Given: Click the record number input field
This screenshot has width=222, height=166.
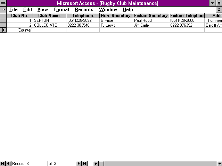Looking at the screenshot, I should (x=37, y=164).
